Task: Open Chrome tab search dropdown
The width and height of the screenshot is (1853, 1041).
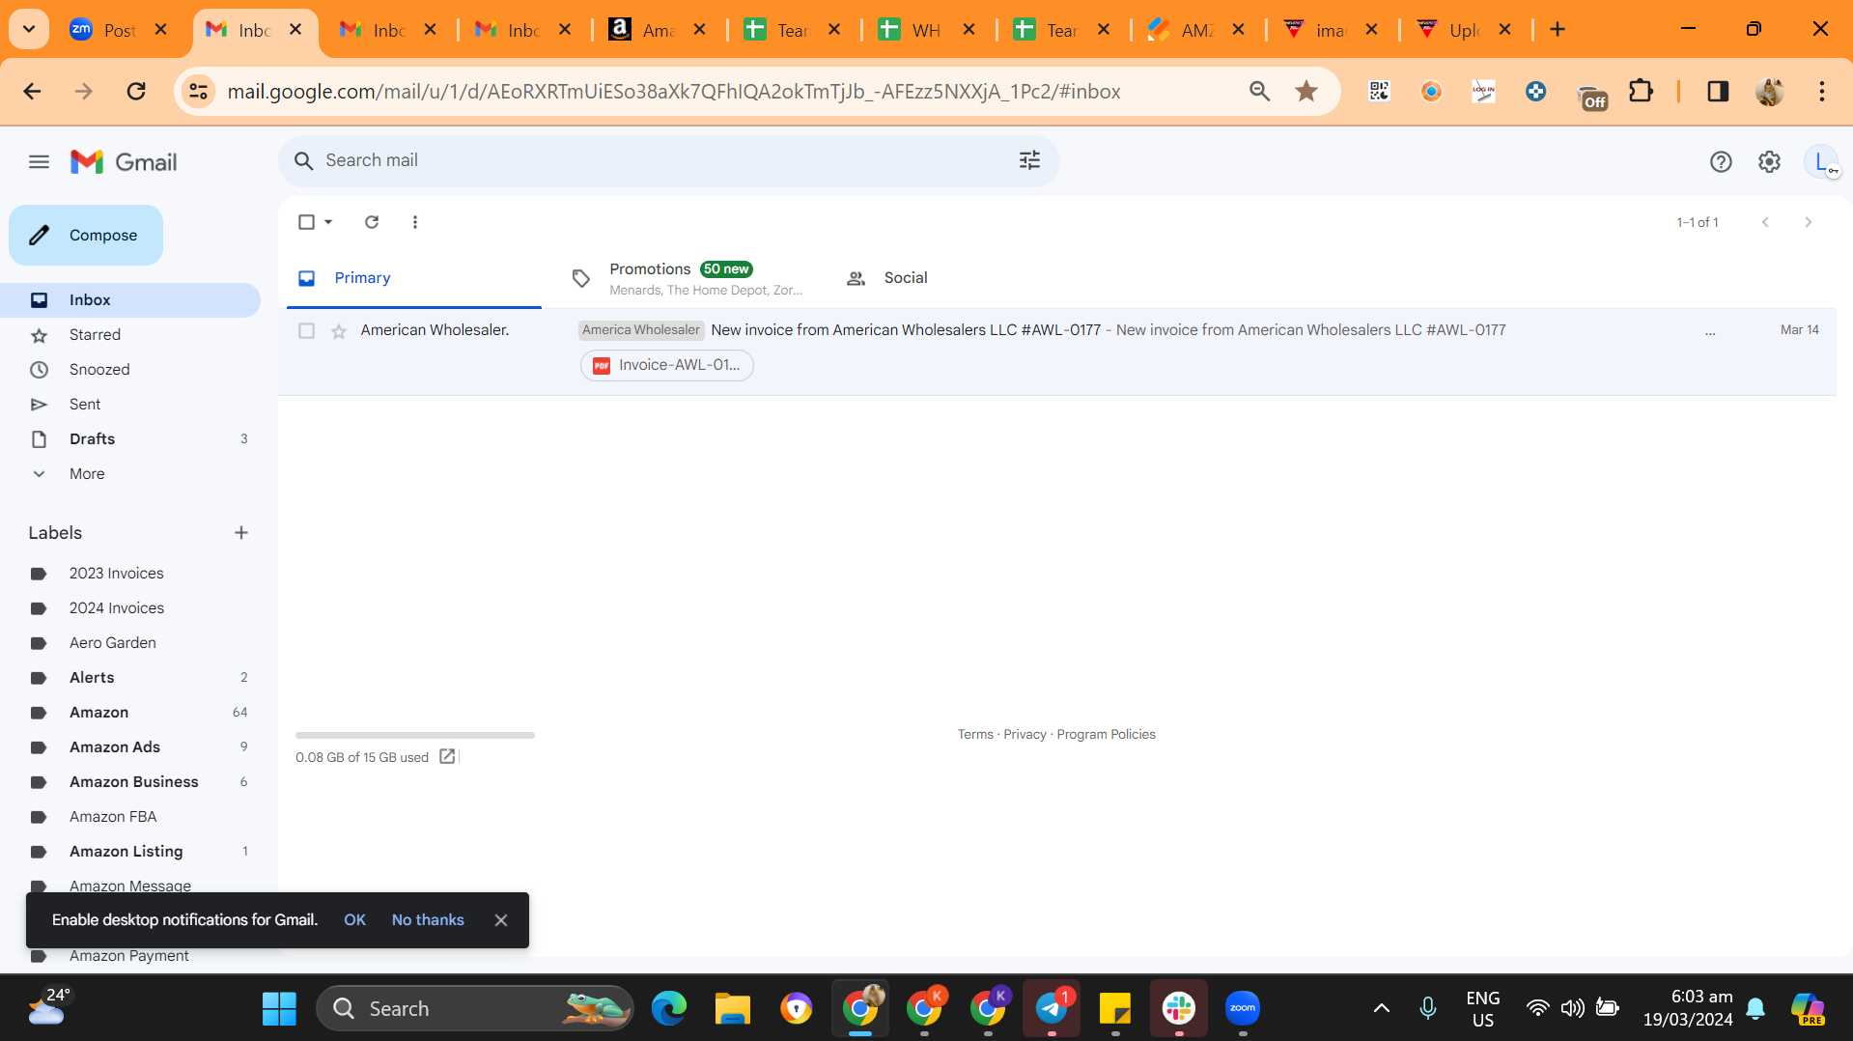Action: click(x=29, y=29)
